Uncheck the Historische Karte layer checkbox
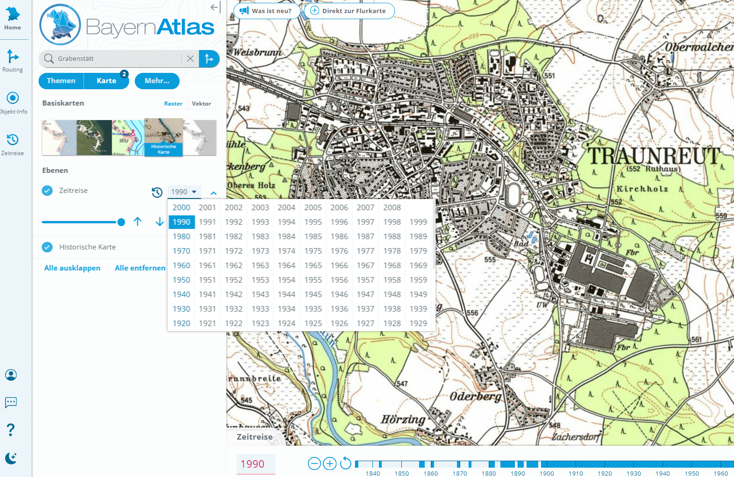Viewport: 734px width, 477px height. (47, 247)
